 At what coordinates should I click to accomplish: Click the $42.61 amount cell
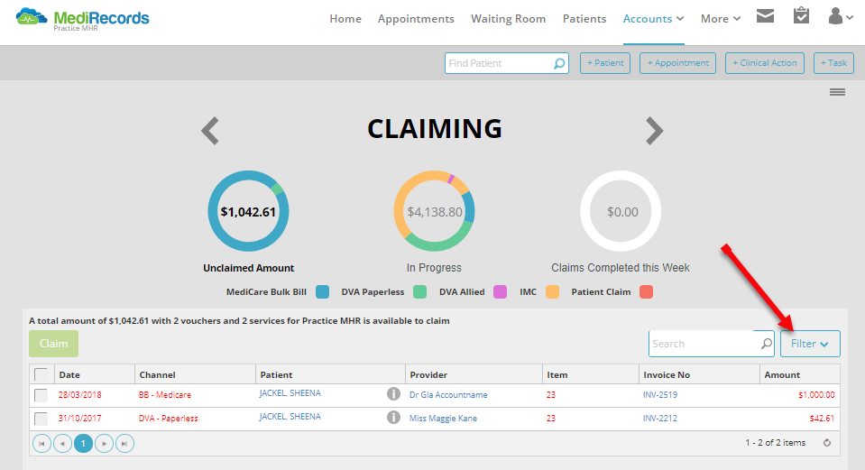click(x=822, y=419)
